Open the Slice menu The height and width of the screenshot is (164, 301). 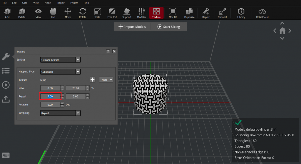tap(25, 3)
